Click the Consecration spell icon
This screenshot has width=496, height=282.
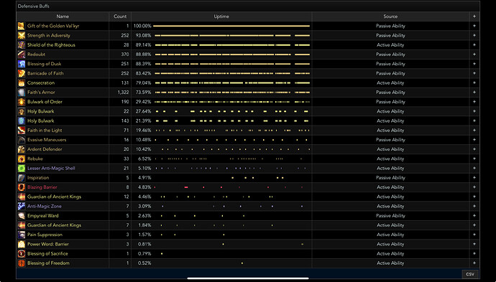[x=21, y=83]
